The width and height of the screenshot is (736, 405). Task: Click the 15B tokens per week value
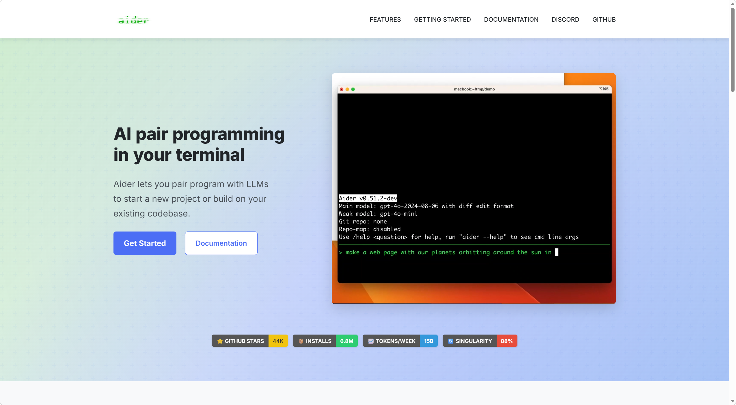[428, 341]
